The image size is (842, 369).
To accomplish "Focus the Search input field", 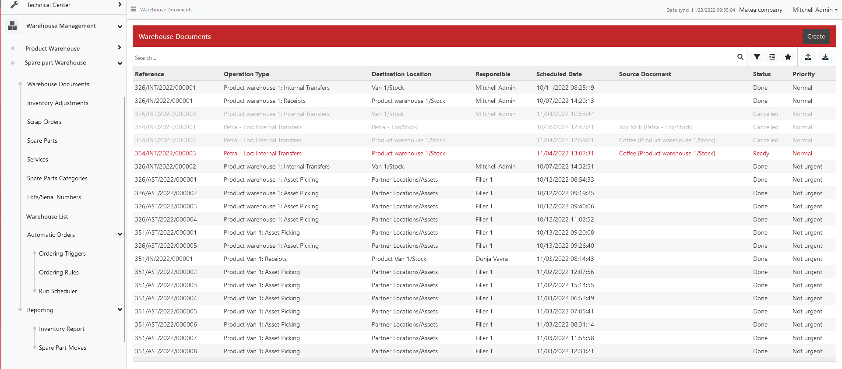I will pos(433,58).
